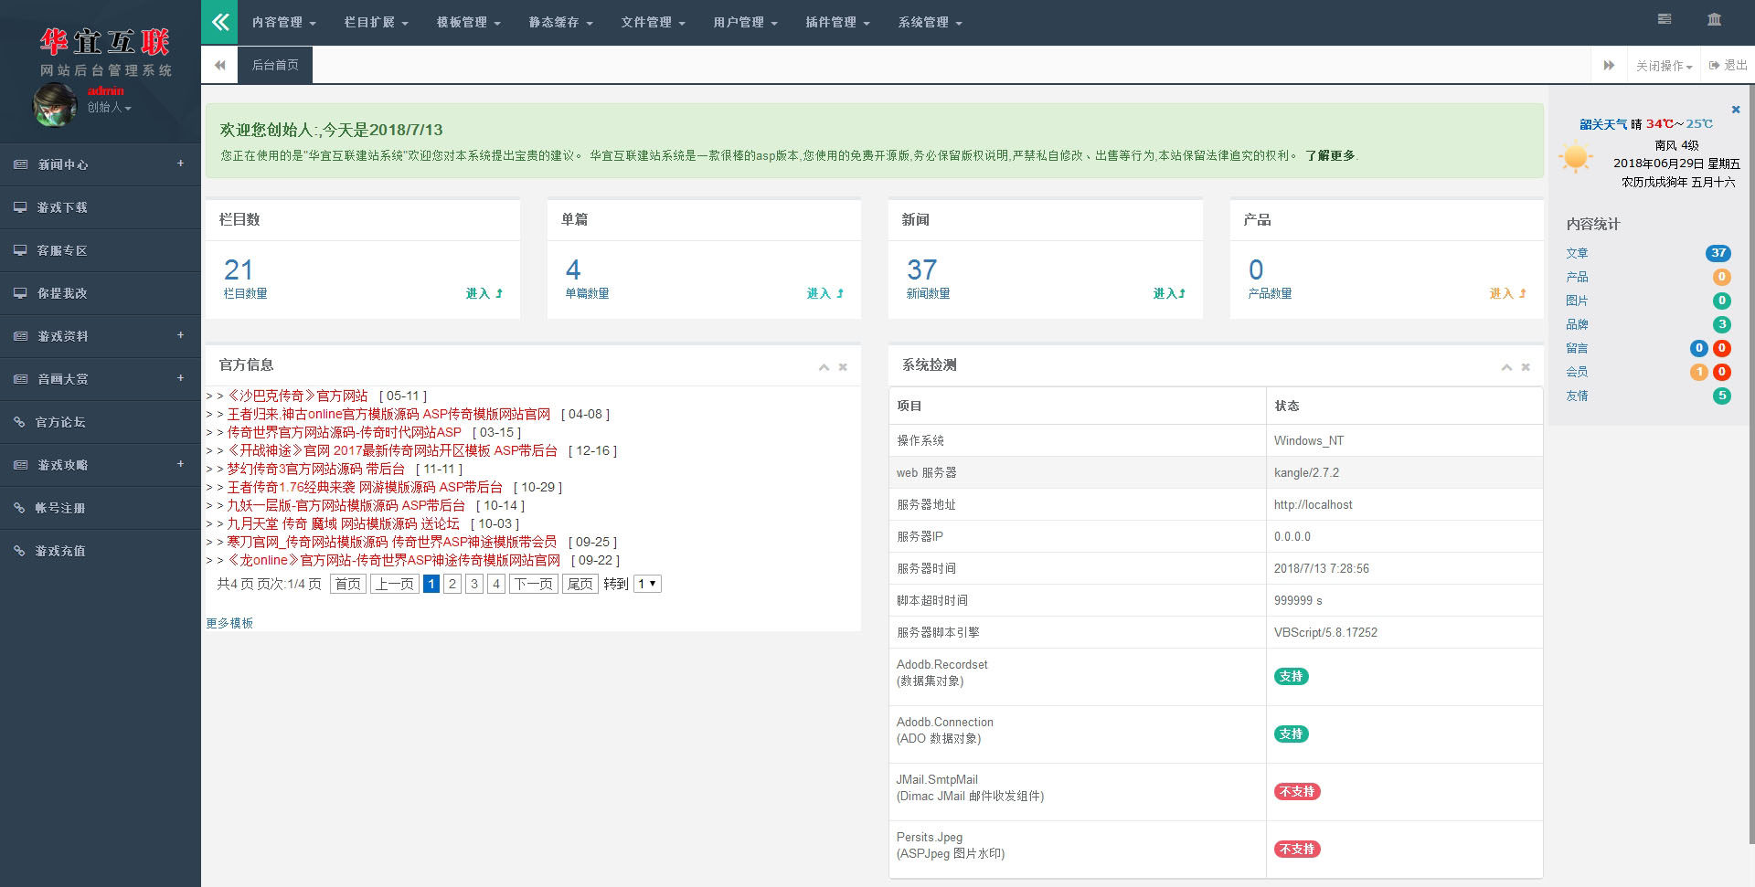Click the 首页 pagination button
1755x887 pixels.
click(x=347, y=584)
